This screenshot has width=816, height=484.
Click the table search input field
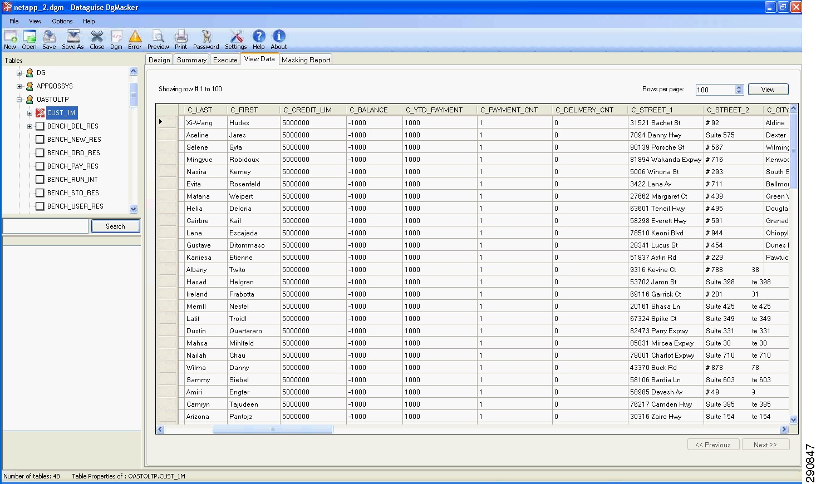point(45,226)
